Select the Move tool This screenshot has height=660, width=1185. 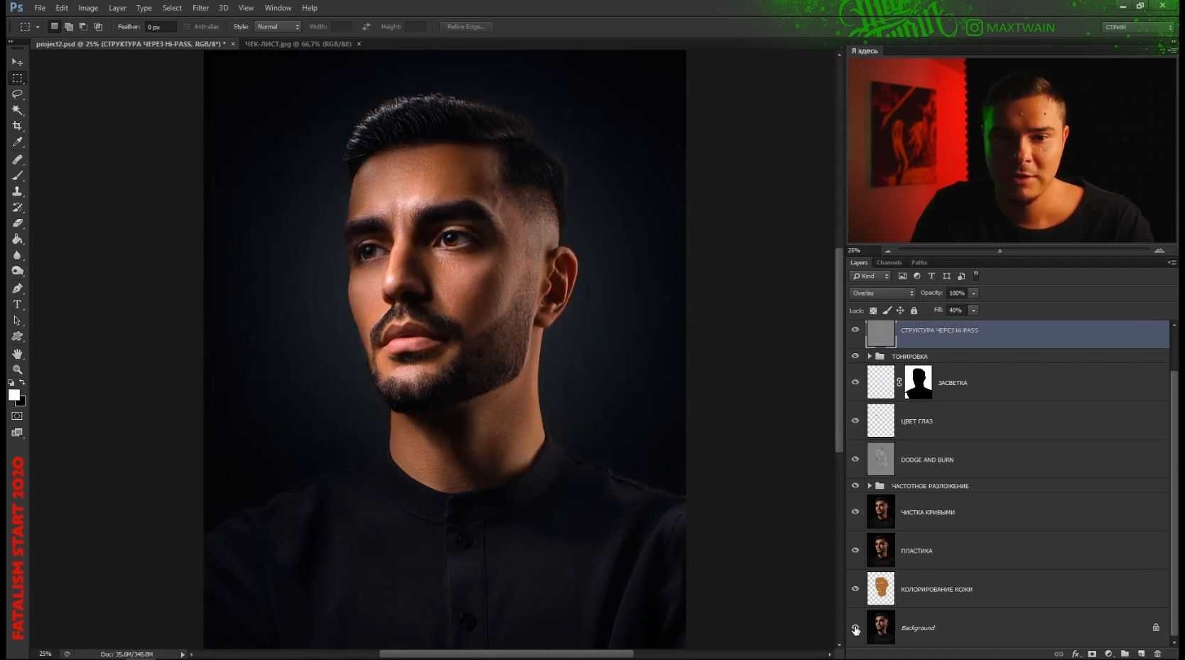(17, 62)
